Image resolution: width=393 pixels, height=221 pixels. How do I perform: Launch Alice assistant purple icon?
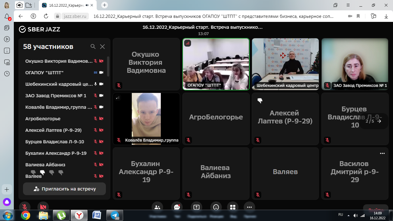[7, 202]
